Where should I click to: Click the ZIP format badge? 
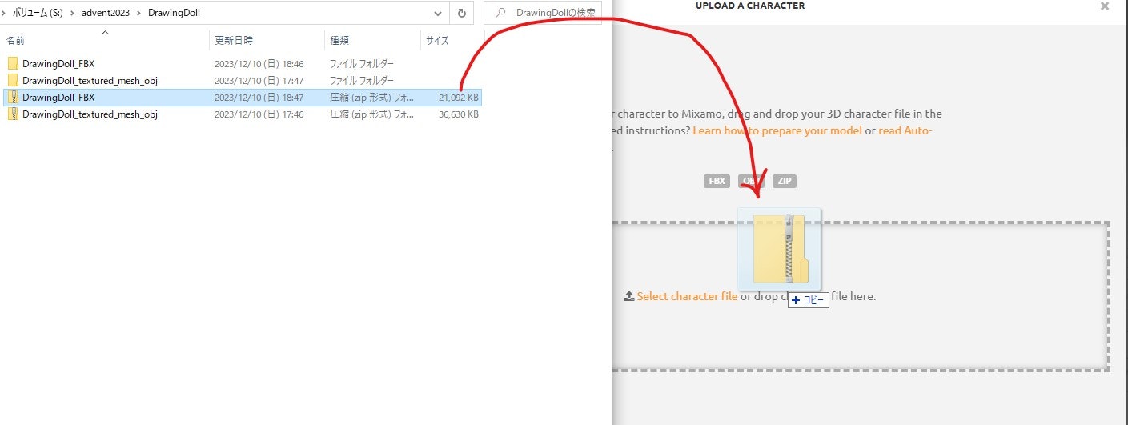coord(785,181)
